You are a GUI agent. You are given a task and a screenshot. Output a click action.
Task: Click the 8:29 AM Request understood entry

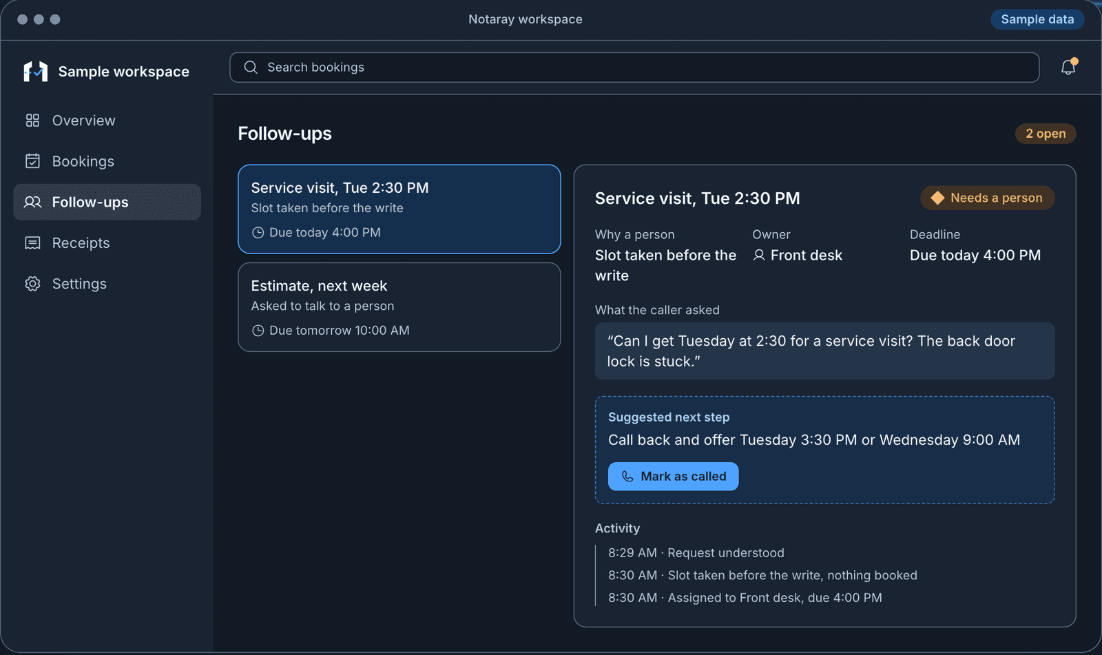[696, 553]
